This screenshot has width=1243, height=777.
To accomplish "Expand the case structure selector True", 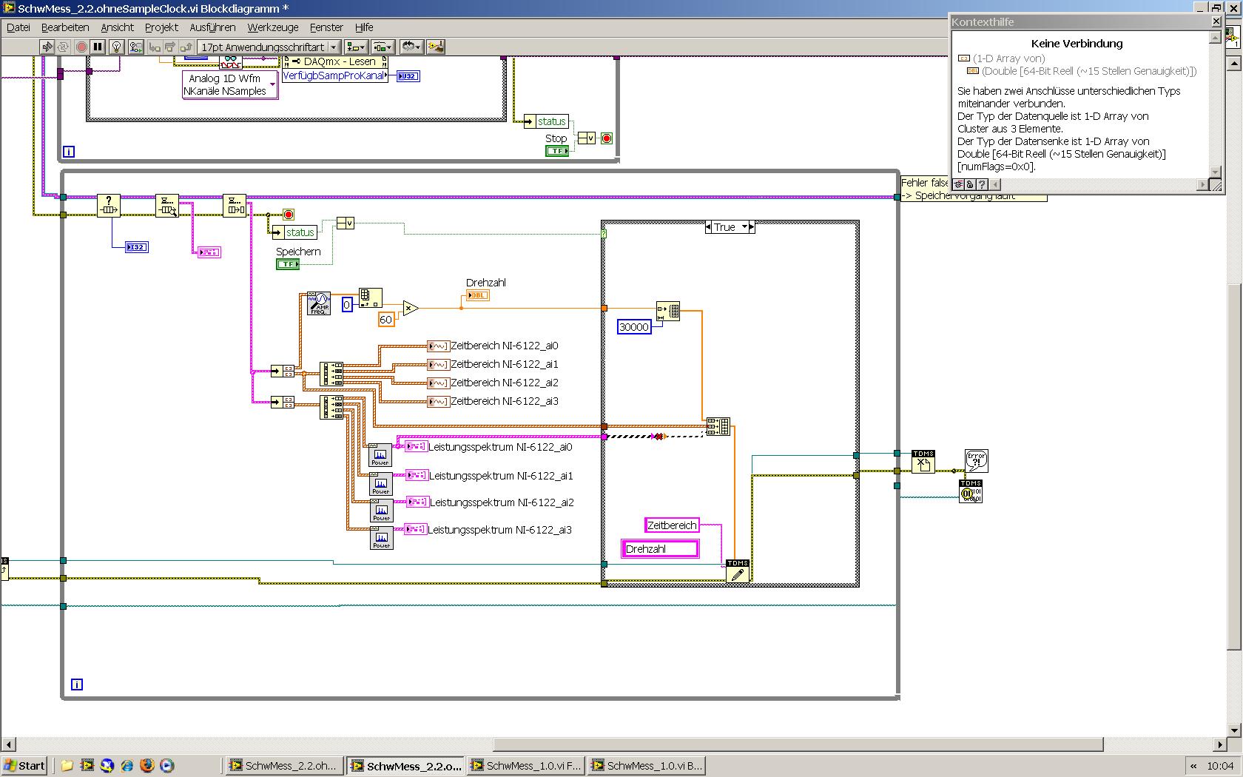I will [744, 227].
